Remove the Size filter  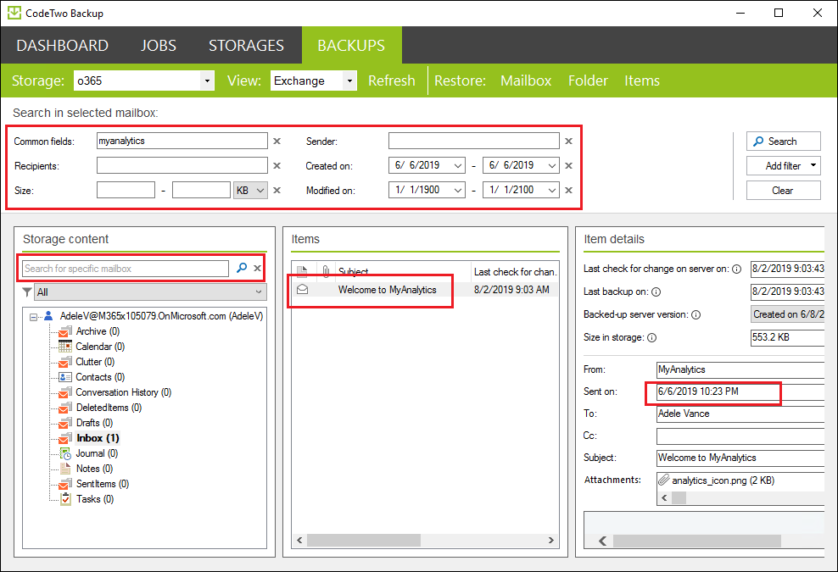coord(277,190)
